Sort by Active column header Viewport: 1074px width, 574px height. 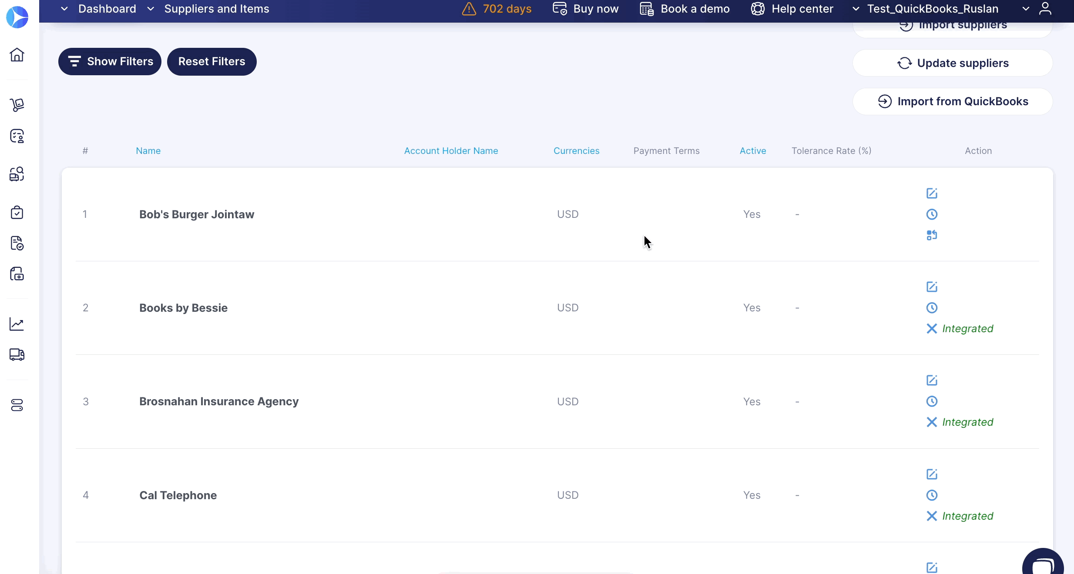[x=753, y=151]
